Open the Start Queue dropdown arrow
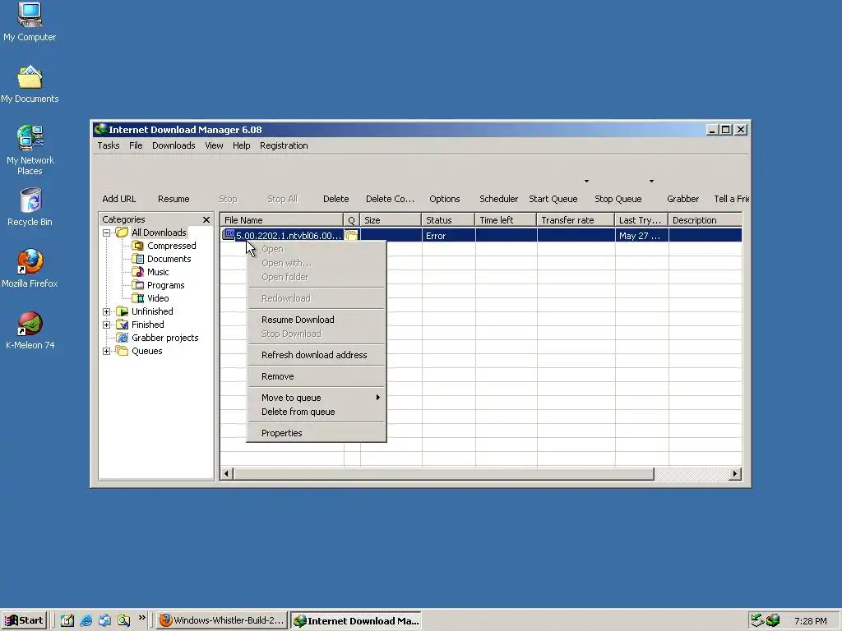The image size is (842, 631). coord(586,182)
